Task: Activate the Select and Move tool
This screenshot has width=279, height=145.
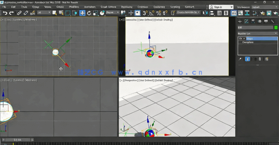Action: [x=82, y=13]
